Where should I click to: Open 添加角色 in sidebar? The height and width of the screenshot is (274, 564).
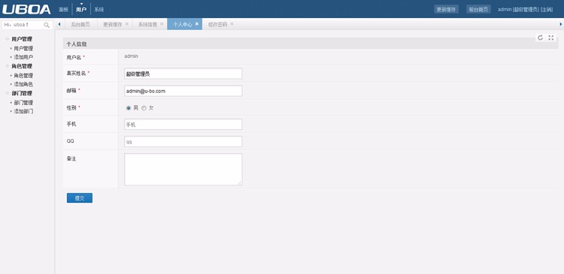point(23,84)
